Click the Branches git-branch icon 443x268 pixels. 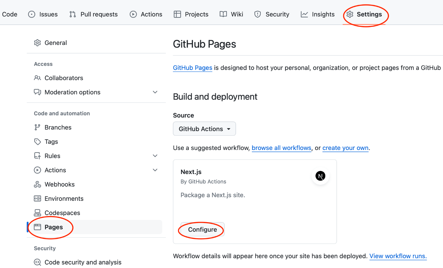[37, 127]
